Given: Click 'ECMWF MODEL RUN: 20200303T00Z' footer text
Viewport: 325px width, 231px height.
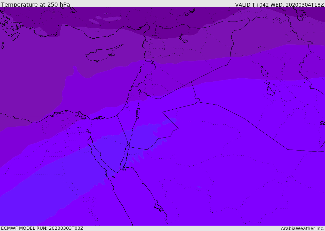Looking at the screenshot, I should 42,228.
